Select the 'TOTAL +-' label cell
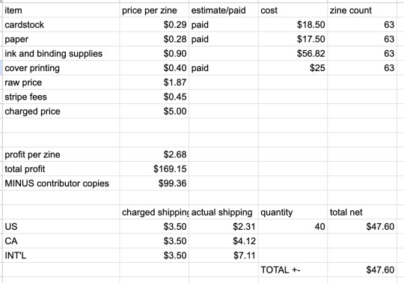Screen dimensions: 404x283 pos(293,270)
